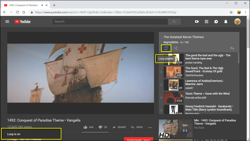Click TheFilmFaction channel name
The height and width of the screenshot is (141, 250).
tap(194, 75)
